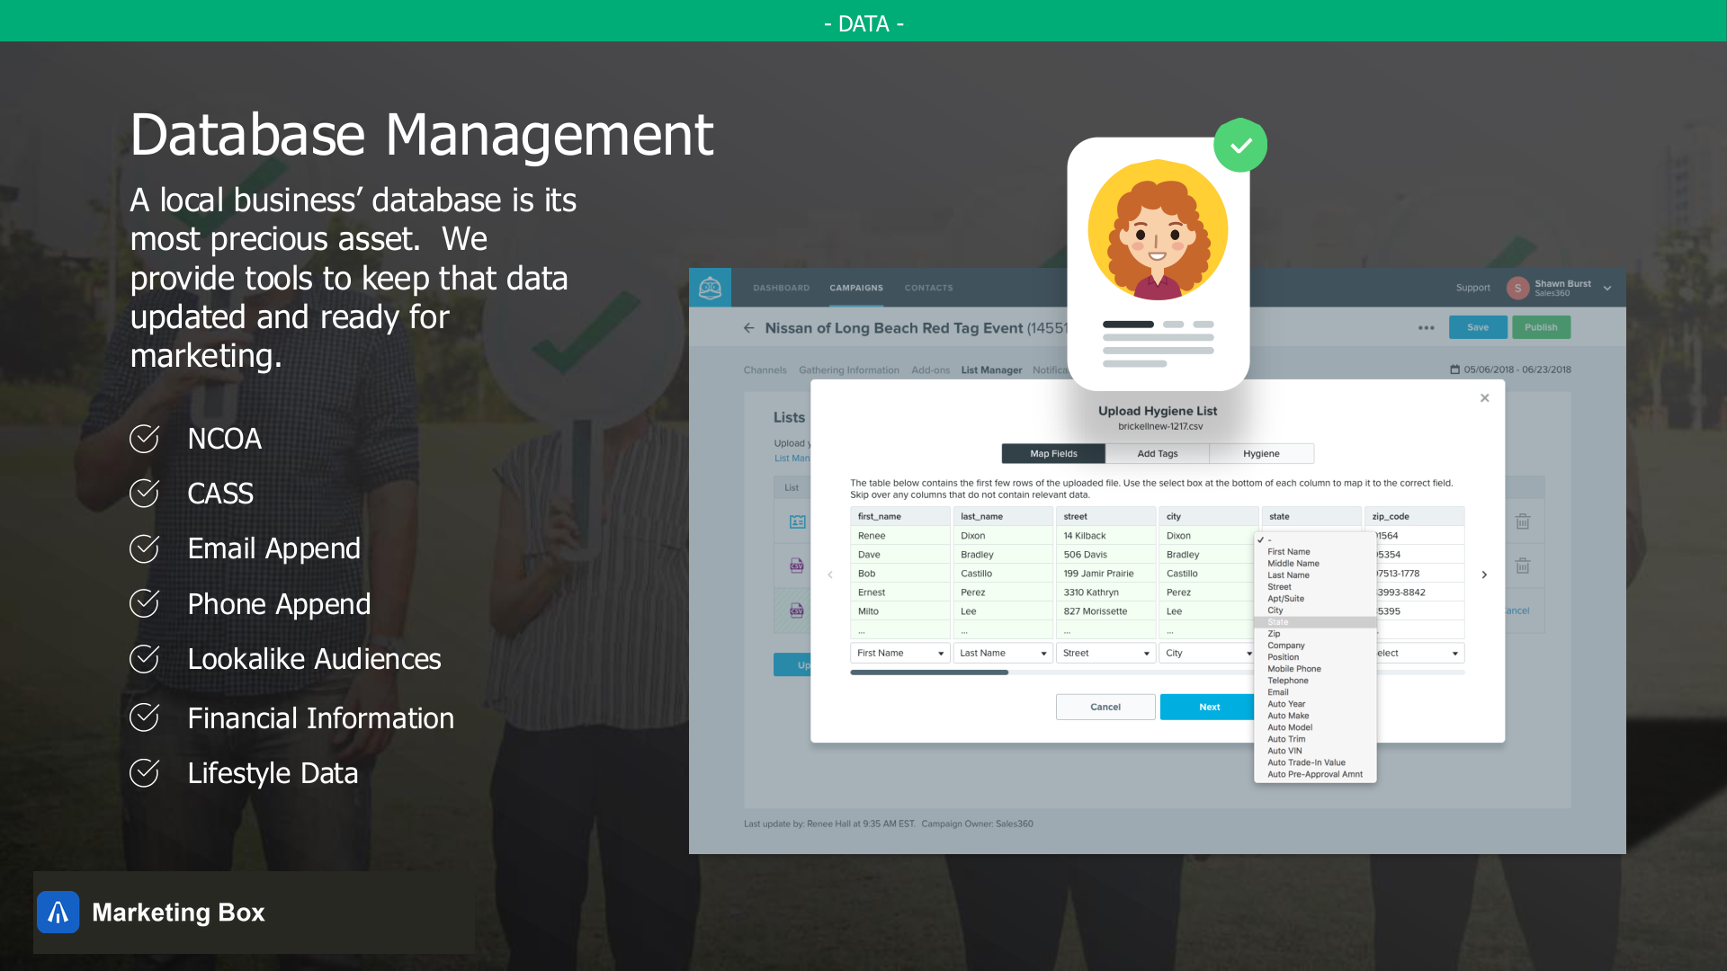Click the horizontal scrollbar under the table
Image resolution: width=1727 pixels, height=971 pixels.
tap(928, 673)
